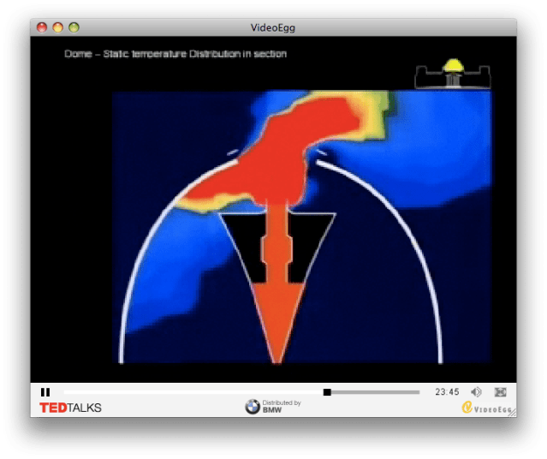Click the Dome static temperature caption text

click(175, 54)
